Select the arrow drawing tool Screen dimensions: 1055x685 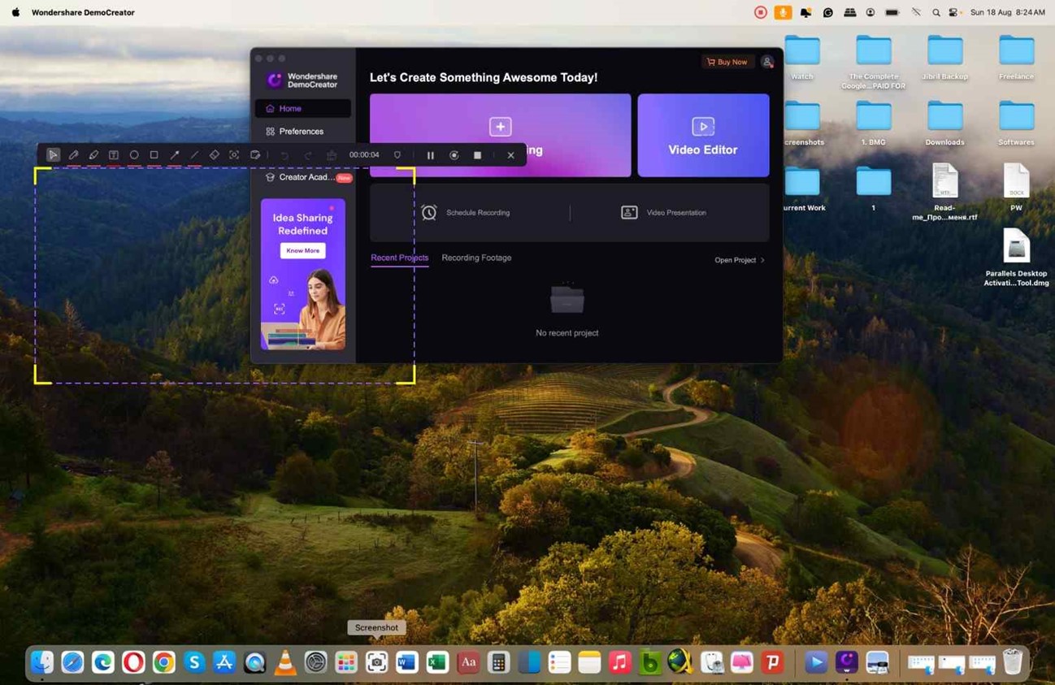[174, 155]
